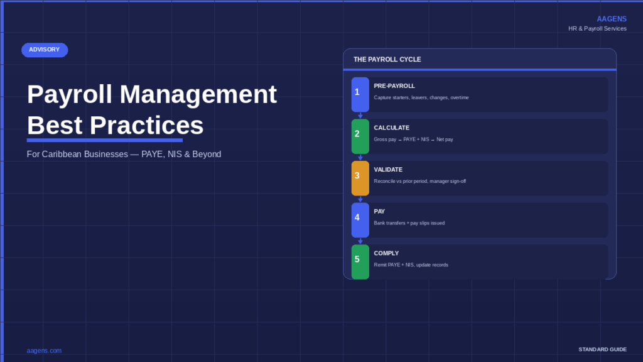Select the CALCULATE step heading

391,128
